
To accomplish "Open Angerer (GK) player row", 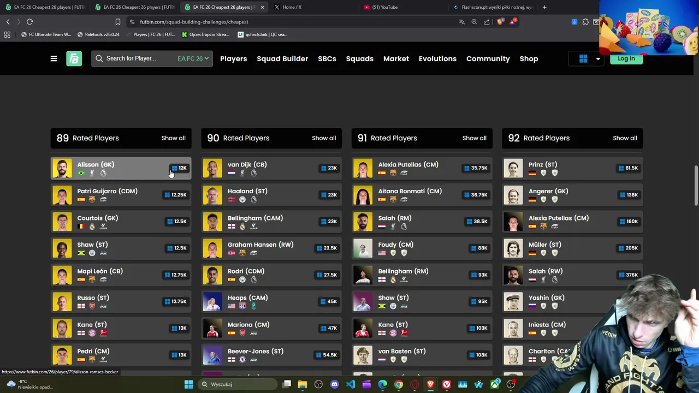I will [x=572, y=195].
